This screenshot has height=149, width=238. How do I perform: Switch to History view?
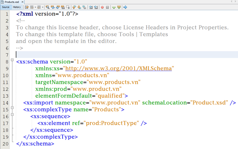click(17, 7)
